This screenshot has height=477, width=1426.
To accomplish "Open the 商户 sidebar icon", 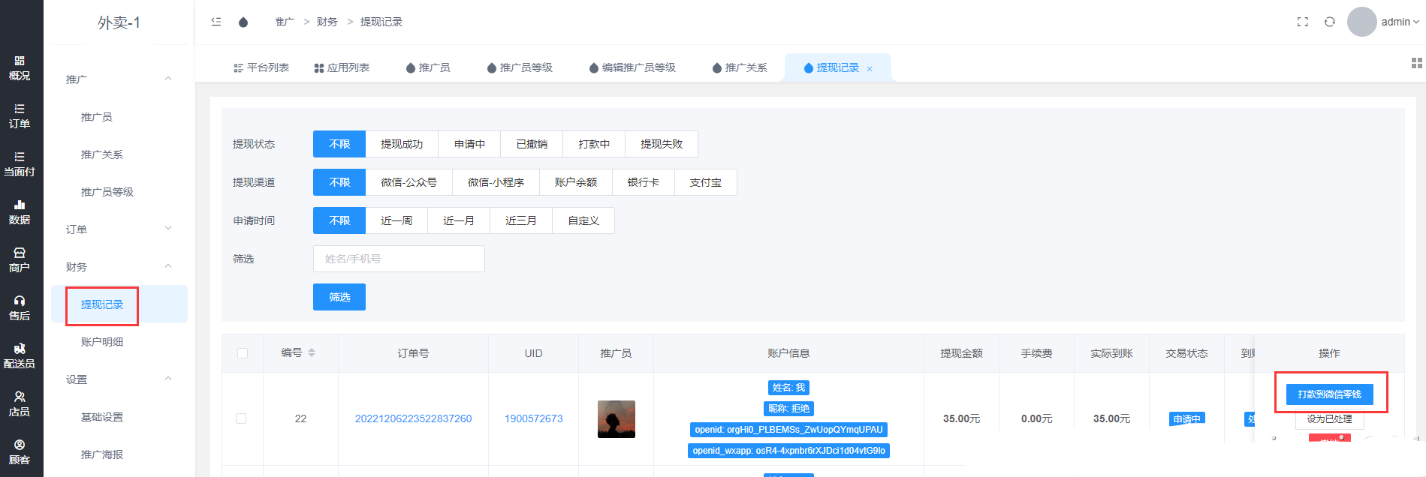I will click(20, 259).
